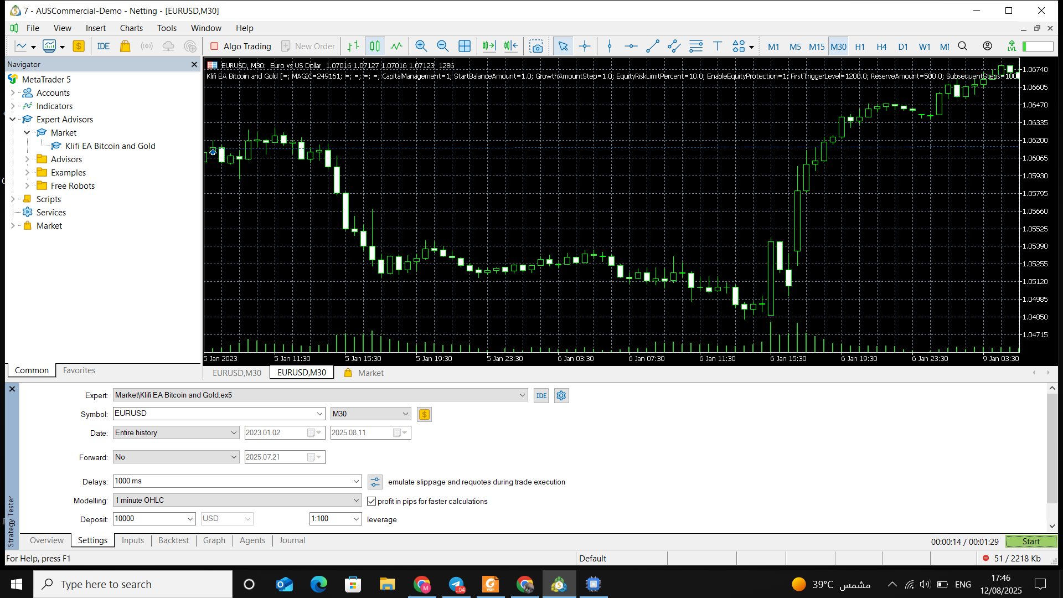
Task: Open the Charts menu
Action: (x=131, y=28)
